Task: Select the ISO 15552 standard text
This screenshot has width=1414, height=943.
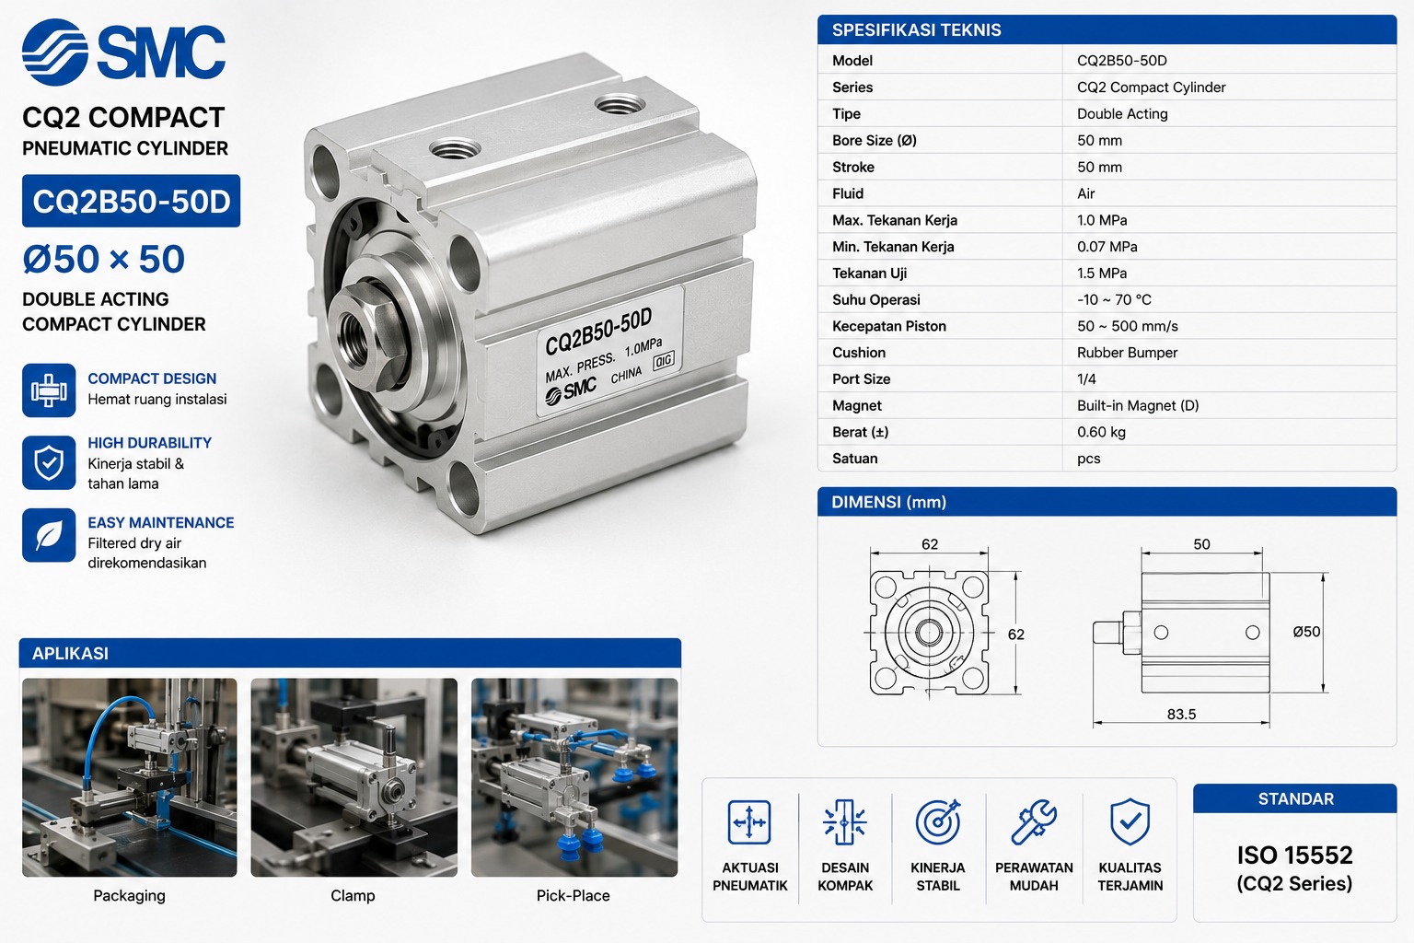Action: click(1295, 856)
